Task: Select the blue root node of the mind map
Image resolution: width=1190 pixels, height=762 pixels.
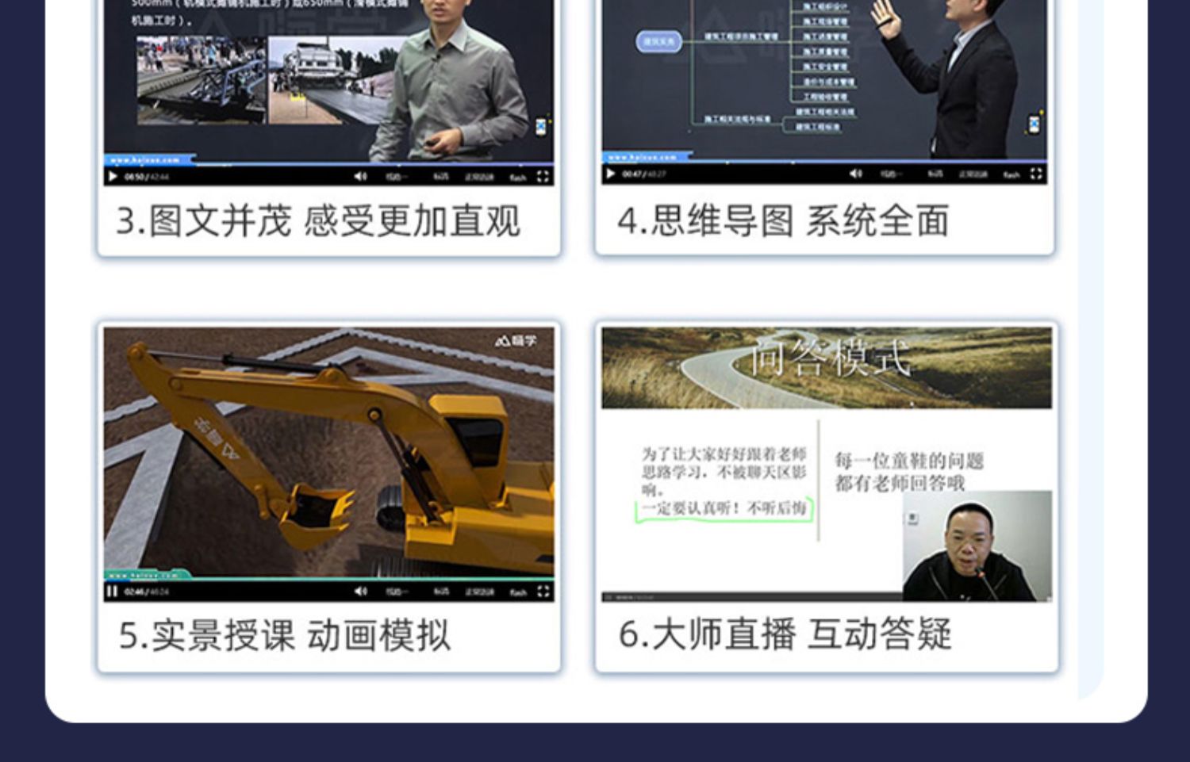Action: pyautogui.click(x=658, y=41)
